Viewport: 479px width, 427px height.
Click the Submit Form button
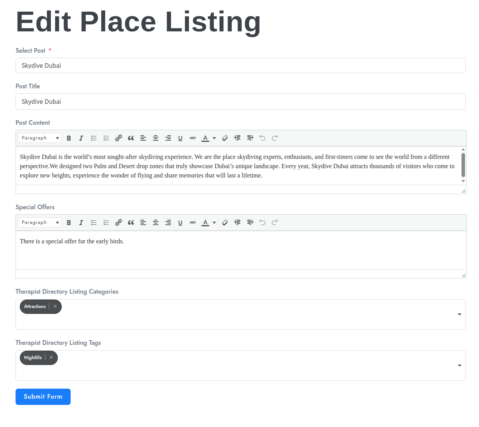[x=43, y=397]
